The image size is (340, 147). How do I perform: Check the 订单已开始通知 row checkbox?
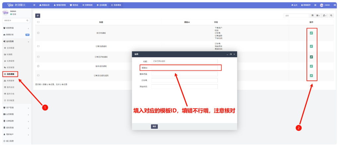coord(38,57)
